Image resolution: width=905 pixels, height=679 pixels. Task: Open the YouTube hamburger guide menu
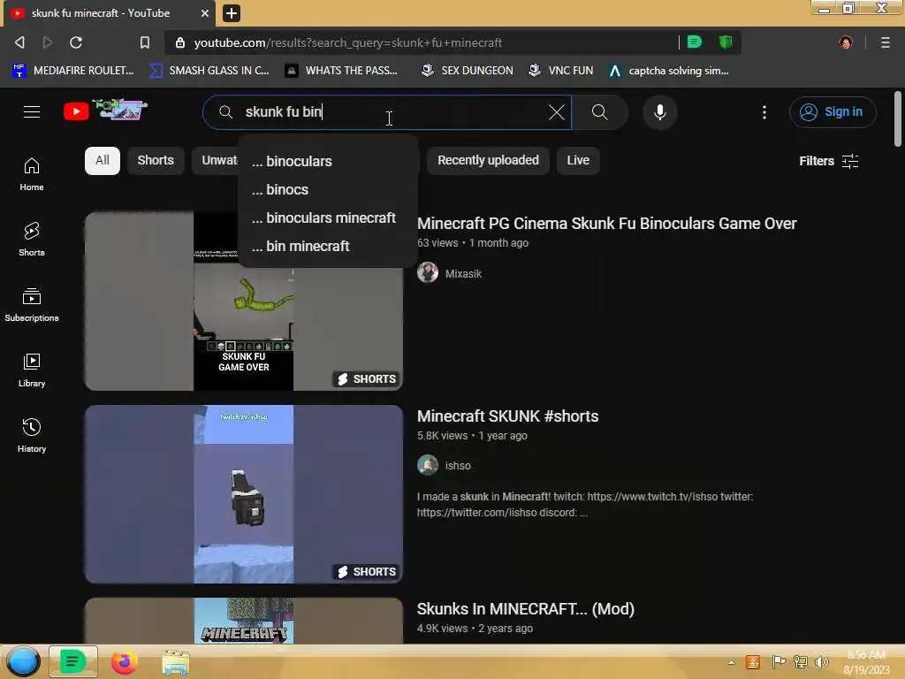pos(32,112)
